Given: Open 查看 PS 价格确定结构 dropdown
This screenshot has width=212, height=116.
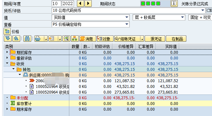Looking at the screenshot, I should pos(127,24).
